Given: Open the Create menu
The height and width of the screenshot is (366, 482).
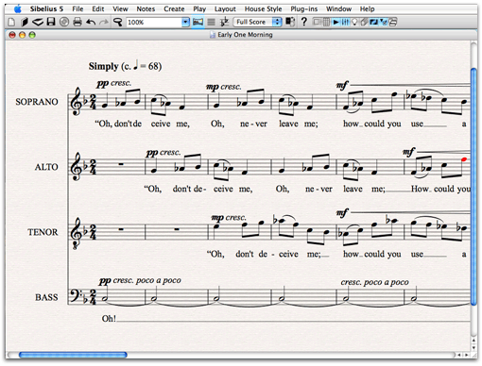Looking at the screenshot, I should point(174,8).
